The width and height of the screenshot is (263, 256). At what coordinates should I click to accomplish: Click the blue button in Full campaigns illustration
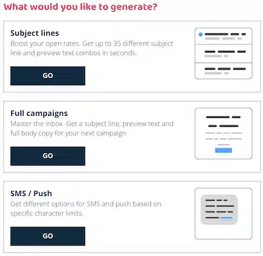224,150
